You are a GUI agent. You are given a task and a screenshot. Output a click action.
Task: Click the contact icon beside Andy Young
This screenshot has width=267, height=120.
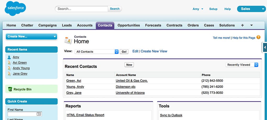coord(9,68)
